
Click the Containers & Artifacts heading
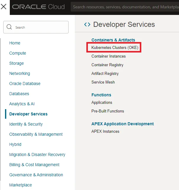113,40
